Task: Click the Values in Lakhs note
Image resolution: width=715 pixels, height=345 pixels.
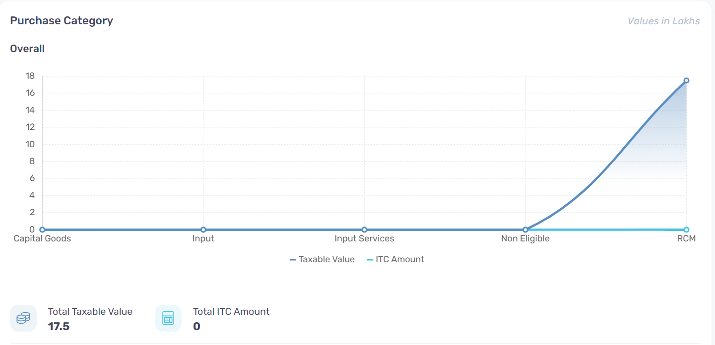Action: tap(664, 21)
